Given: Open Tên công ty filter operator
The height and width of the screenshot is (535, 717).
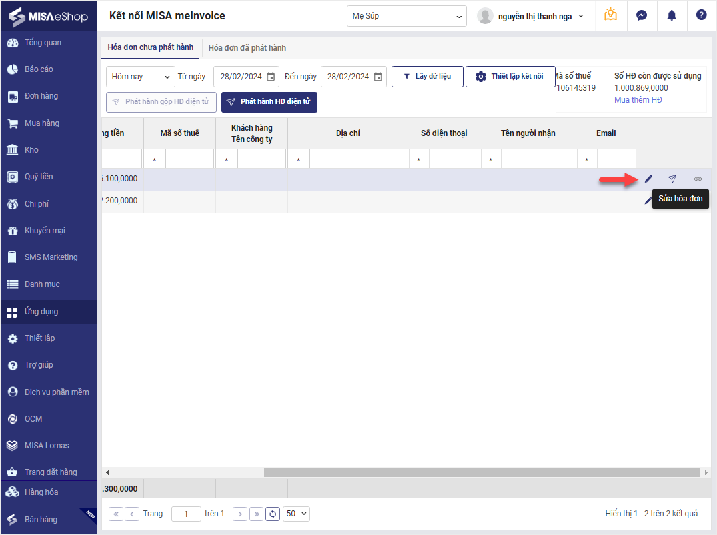Looking at the screenshot, I should coord(227,160).
